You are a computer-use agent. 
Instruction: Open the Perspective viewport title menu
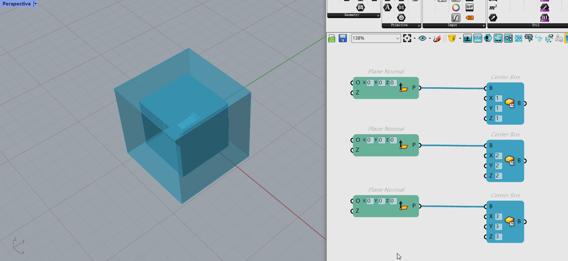(16, 4)
